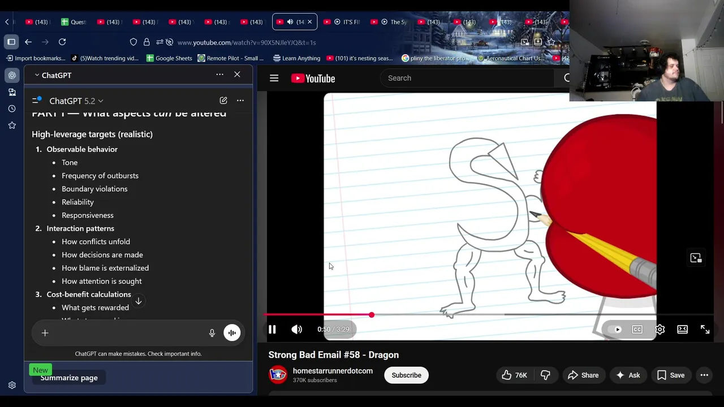Mute the active YouTube tab audio icon

click(x=290, y=22)
